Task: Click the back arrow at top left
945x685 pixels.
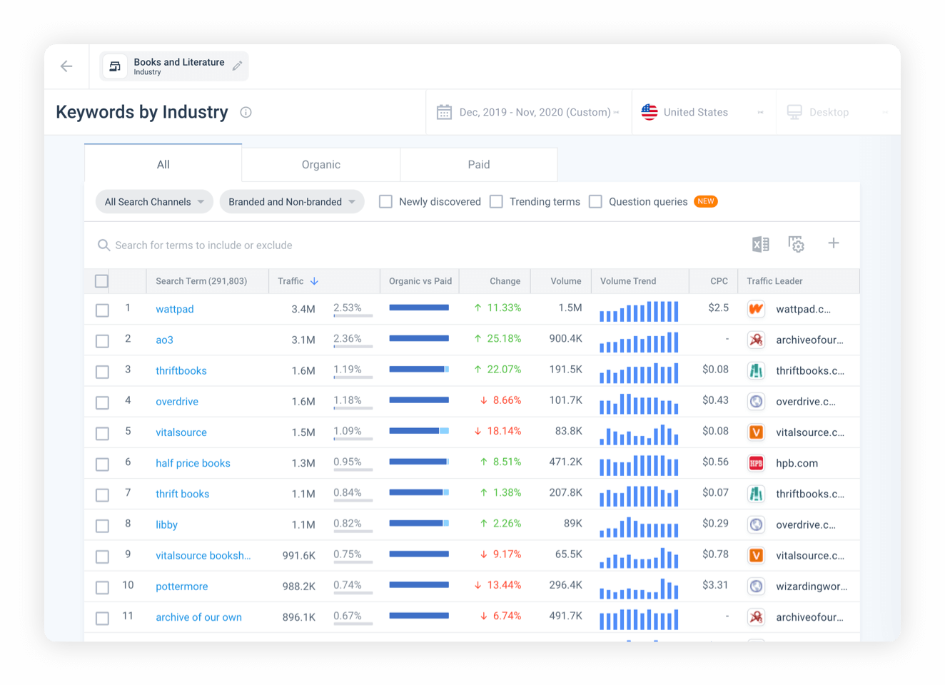Action: [x=66, y=66]
